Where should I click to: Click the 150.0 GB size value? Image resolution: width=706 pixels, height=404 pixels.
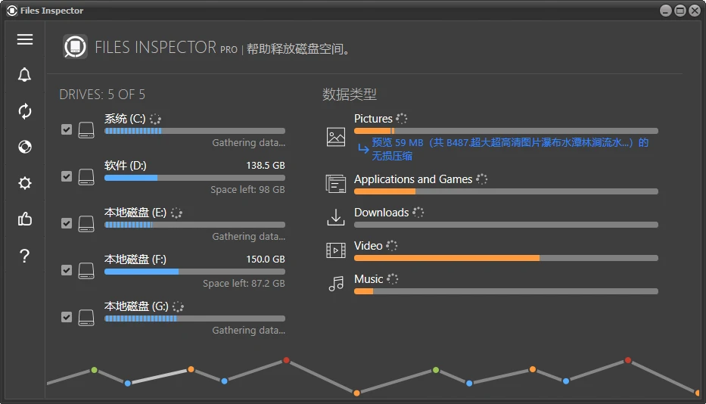[265, 259]
